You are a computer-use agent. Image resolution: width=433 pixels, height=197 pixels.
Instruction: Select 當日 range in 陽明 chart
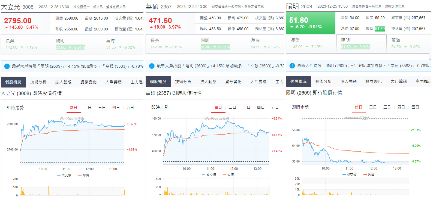click(359, 107)
